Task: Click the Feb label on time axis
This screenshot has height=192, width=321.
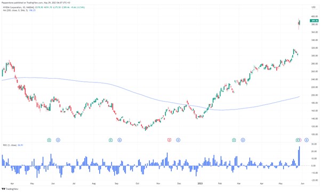Action: point(220,183)
